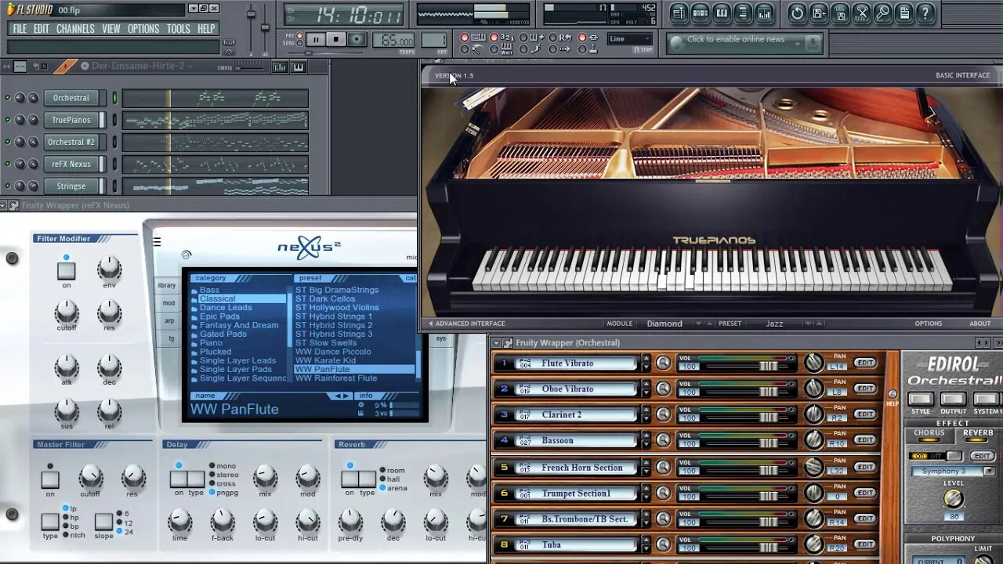Click the pause button in the transport
The height and width of the screenshot is (564, 1003).
pyautogui.click(x=315, y=39)
